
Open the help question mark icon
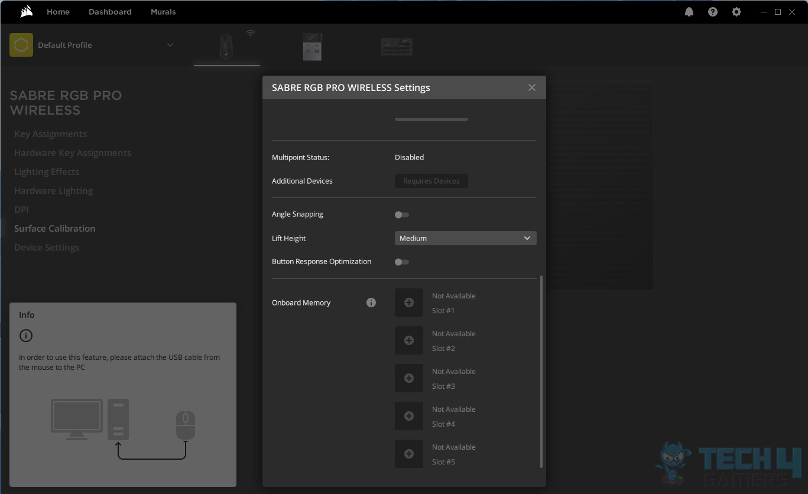(x=713, y=12)
